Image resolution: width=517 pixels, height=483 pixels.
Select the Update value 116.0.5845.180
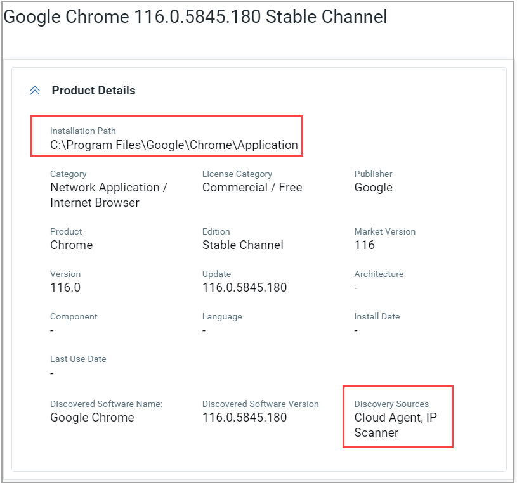pos(244,288)
